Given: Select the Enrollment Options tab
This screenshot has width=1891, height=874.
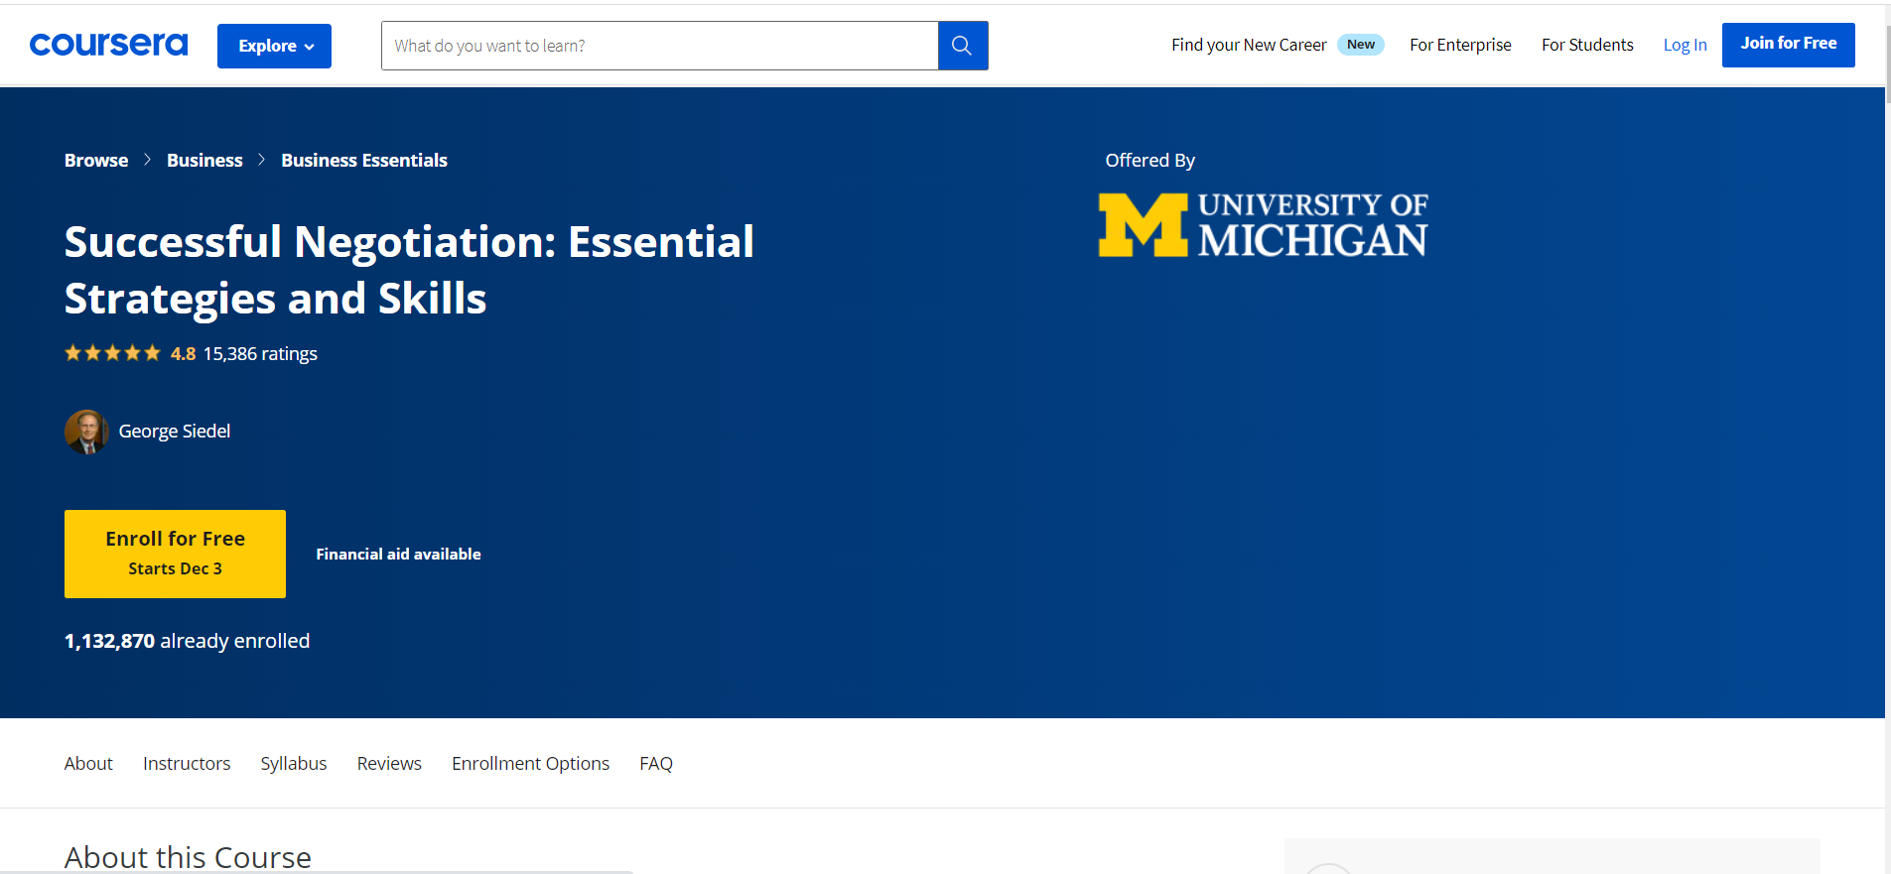Looking at the screenshot, I should point(530,763).
